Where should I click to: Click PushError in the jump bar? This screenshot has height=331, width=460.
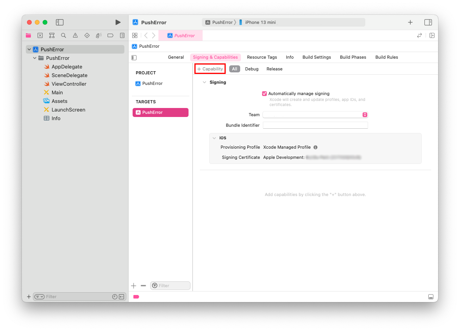click(x=146, y=46)
